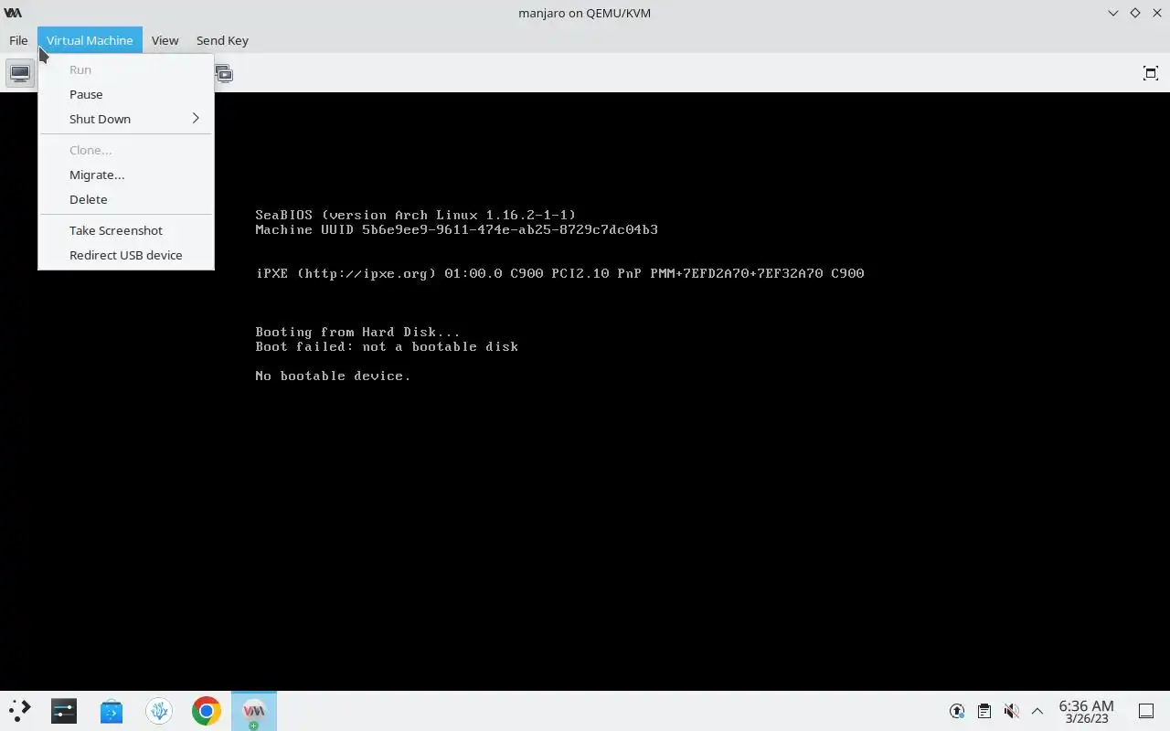This screenshot has width=1170, height=731.
Task: Click the graphical console monitor icon
Action: point(20,73)
